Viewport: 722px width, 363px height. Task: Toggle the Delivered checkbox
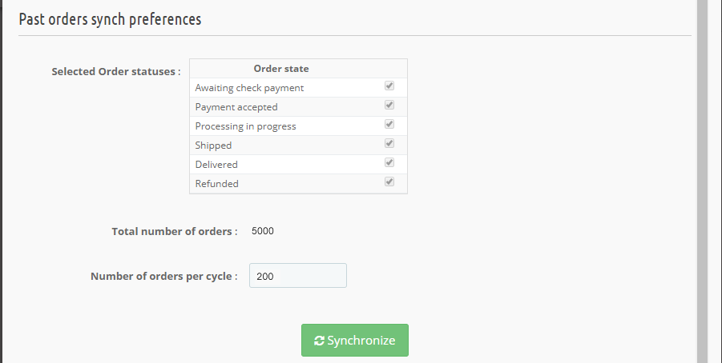(389, 162)
